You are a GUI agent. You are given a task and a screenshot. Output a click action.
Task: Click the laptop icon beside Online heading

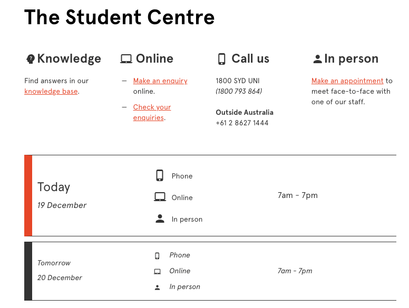126,59
